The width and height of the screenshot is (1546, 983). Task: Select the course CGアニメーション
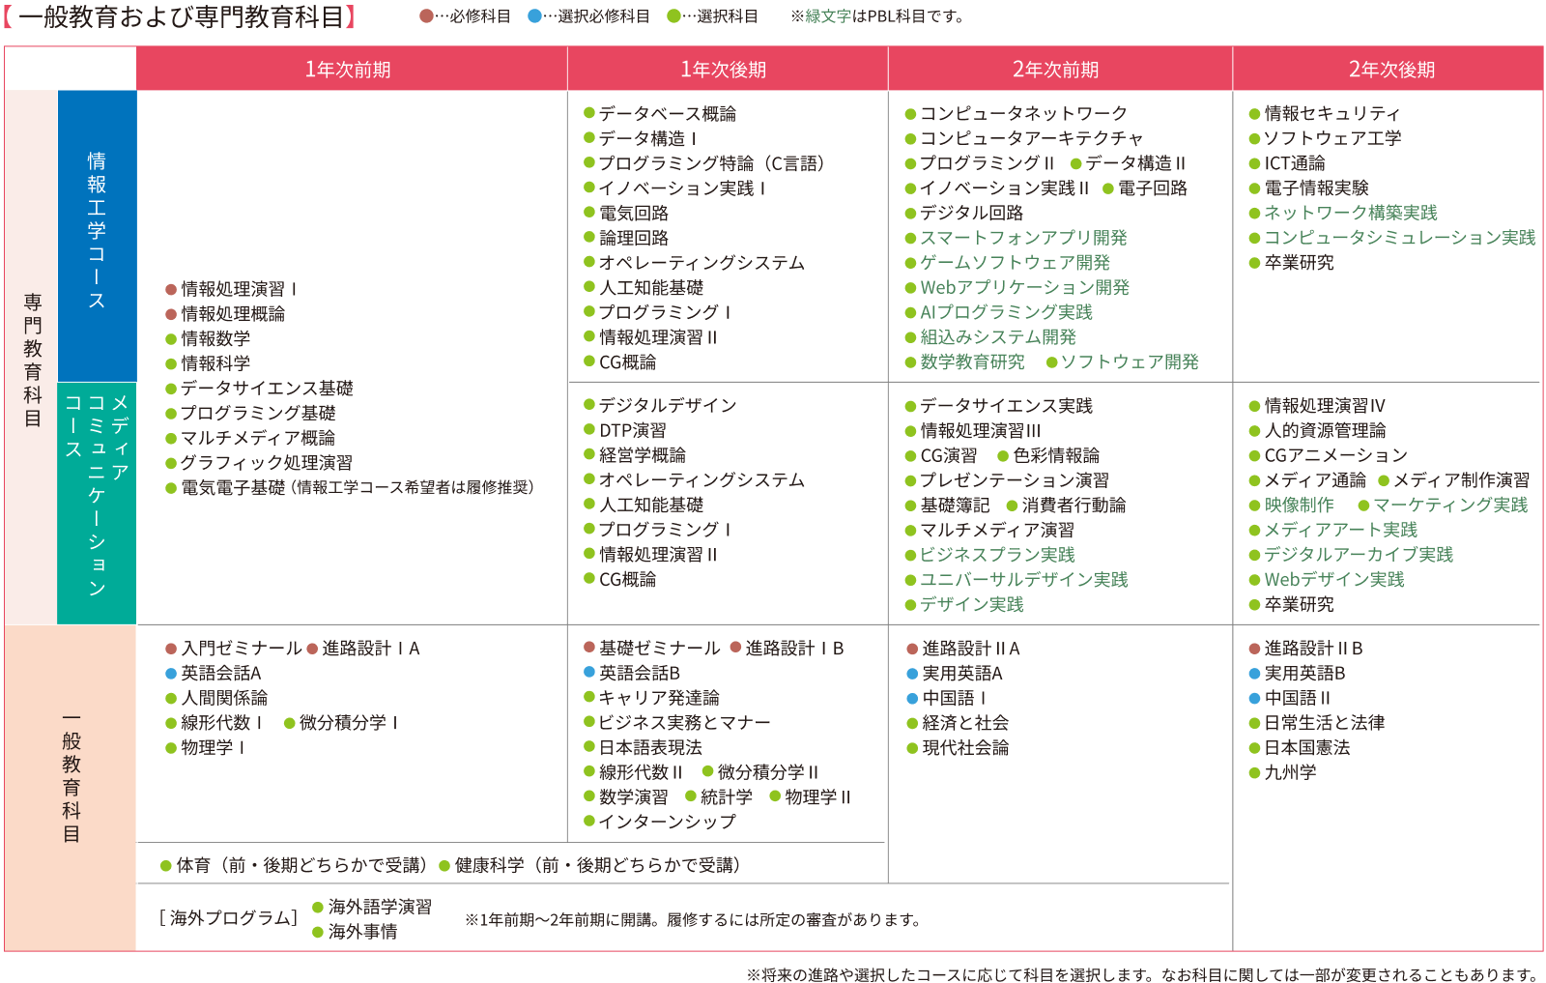pos(1329,455)
